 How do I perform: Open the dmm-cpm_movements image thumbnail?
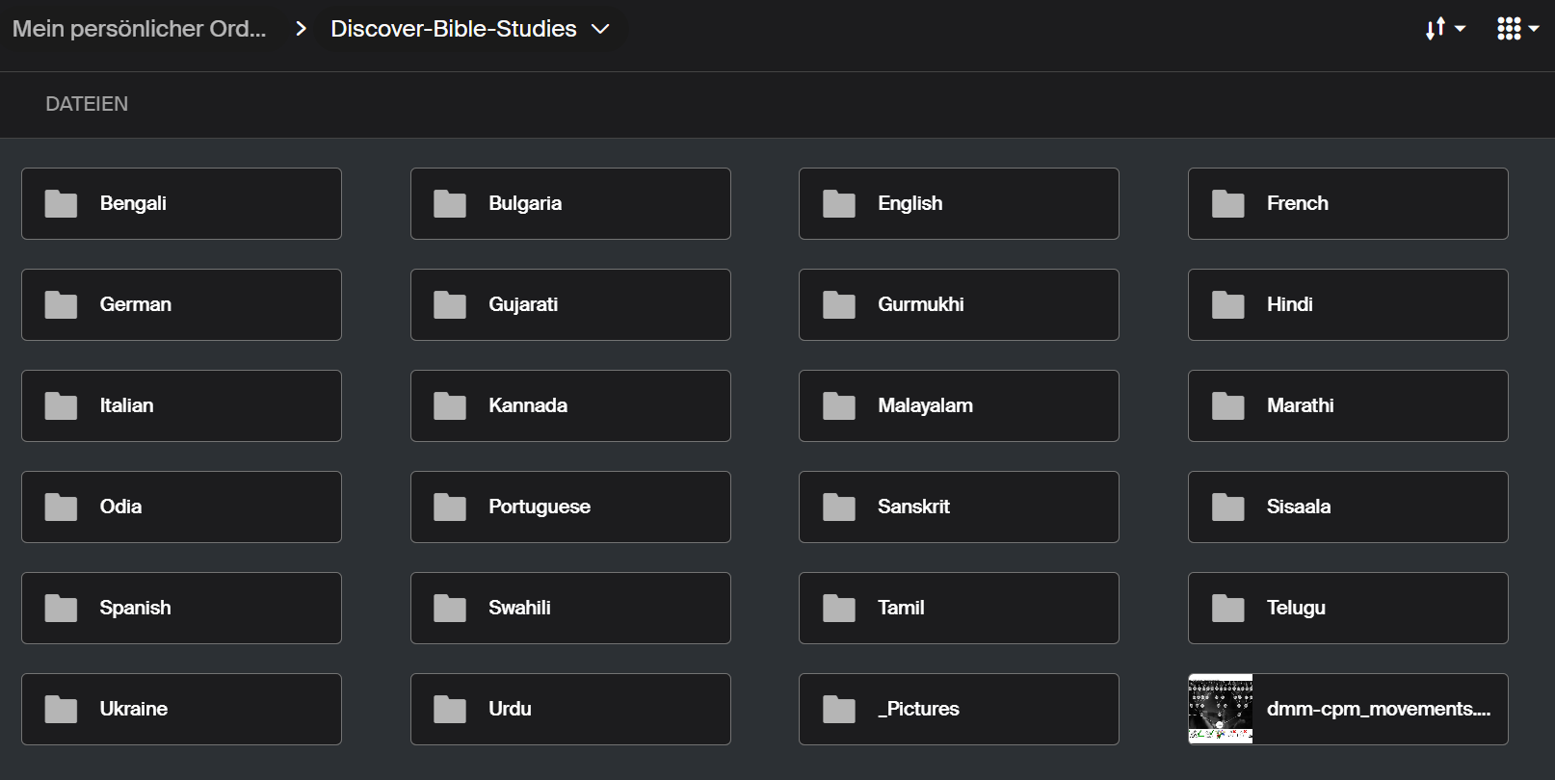(x=1221, y=709)
